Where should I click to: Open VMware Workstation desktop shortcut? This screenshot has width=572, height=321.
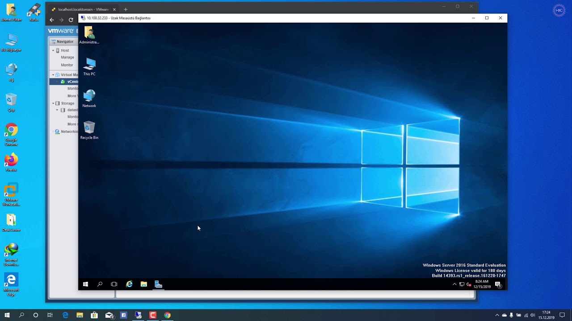click(x=11, y=194)
